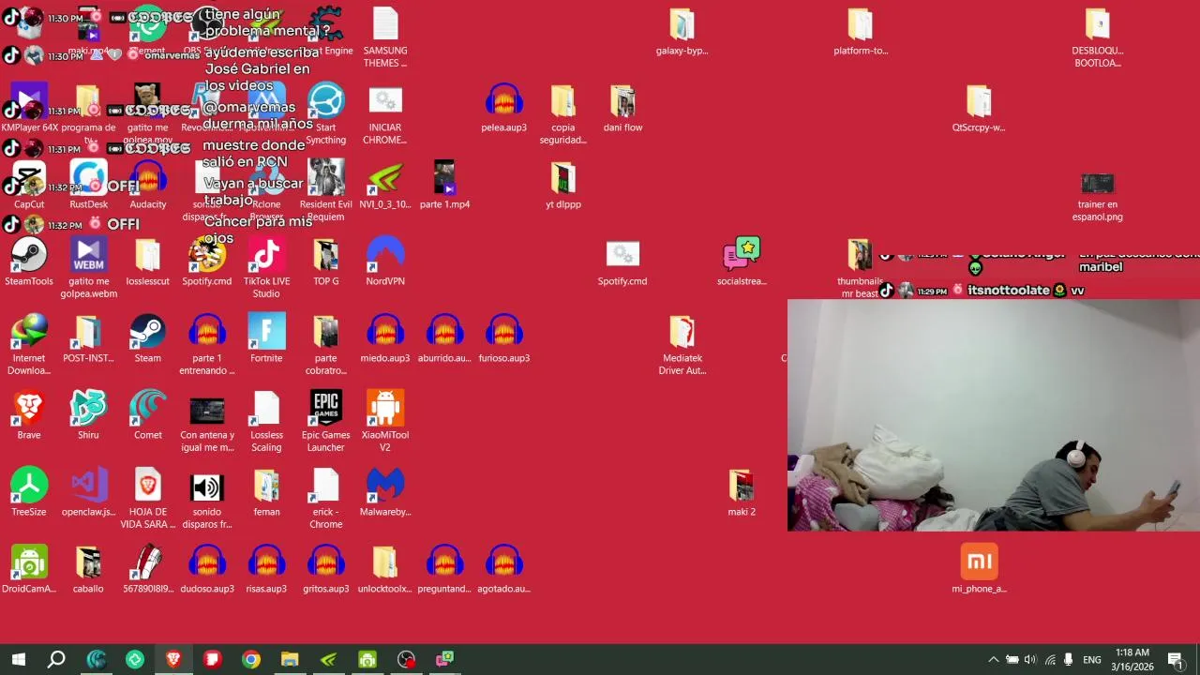Viewport: 1200px width, 675px height.
Task: Open the platform-to... folder
Action: pos(860,32)
